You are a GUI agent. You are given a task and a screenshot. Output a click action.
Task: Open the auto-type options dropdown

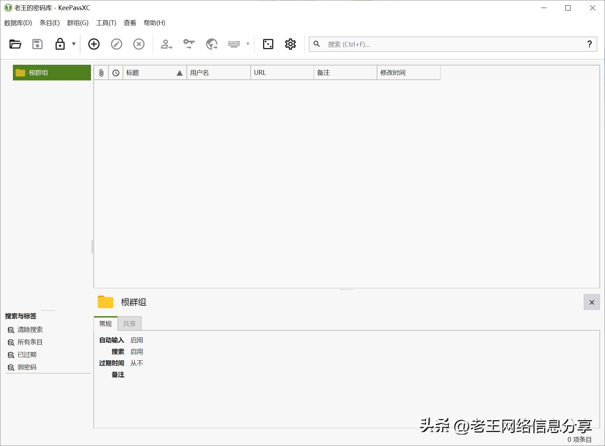[x=248, y=44]
